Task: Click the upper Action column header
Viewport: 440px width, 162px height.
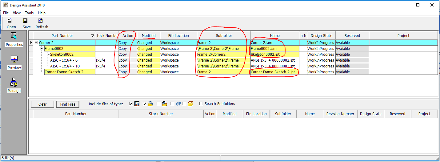Action: coord(128,36)
